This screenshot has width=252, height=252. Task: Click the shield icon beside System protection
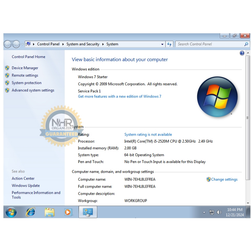(x=7, y=83)
